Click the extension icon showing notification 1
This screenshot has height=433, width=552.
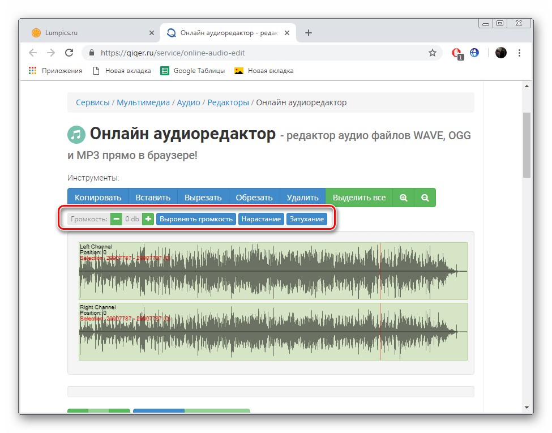pos(457,53)
